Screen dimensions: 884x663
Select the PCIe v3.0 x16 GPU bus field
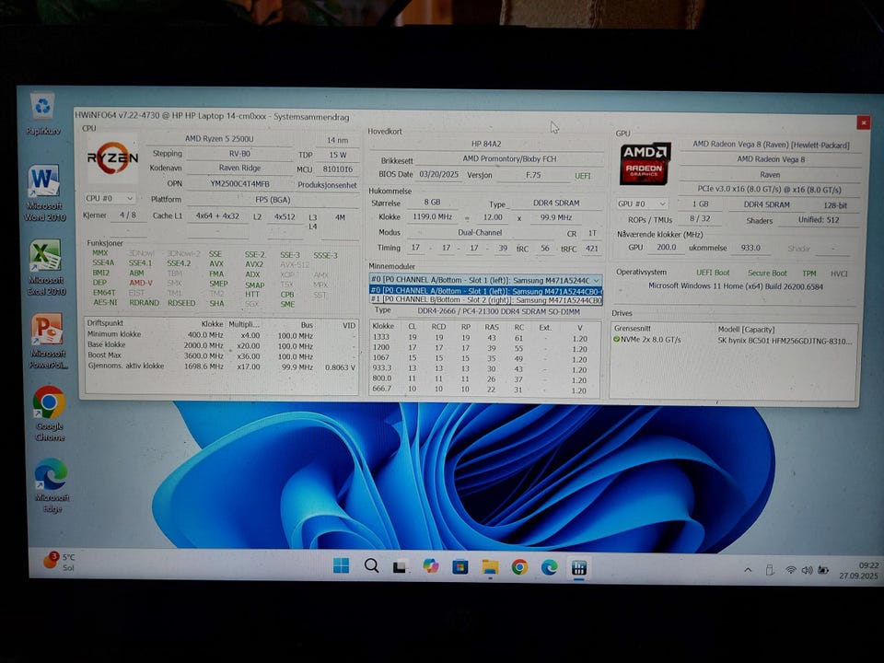coord(770,190)
